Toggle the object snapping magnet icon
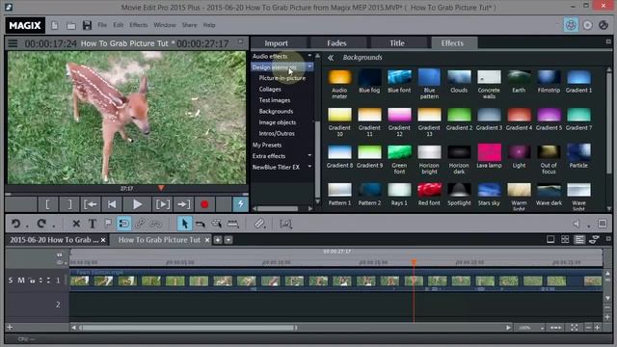 pyautogui.click(x=123, y=224)
